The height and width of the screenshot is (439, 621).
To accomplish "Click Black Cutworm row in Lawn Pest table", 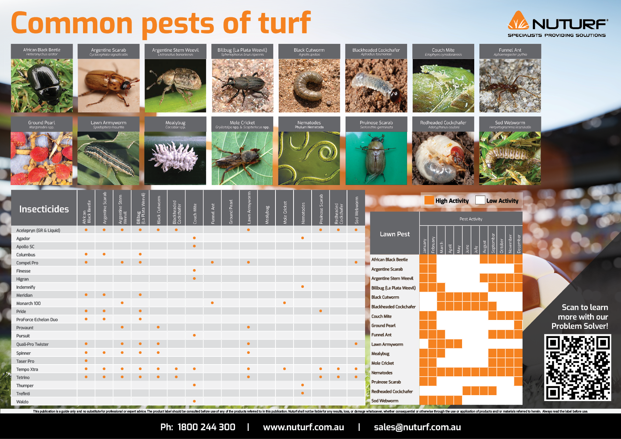I will (447, 297).
